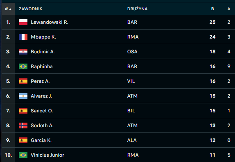235x162 pixels.
Task: Sort table by B goals column
Action: click(212, 9)
